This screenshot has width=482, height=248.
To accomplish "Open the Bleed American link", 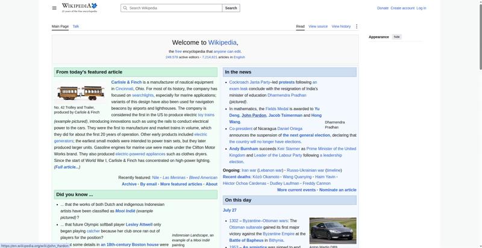I will tap(203, 178).
